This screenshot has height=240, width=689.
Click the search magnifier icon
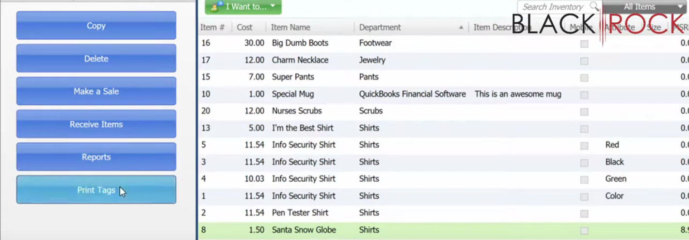(594, 7)
